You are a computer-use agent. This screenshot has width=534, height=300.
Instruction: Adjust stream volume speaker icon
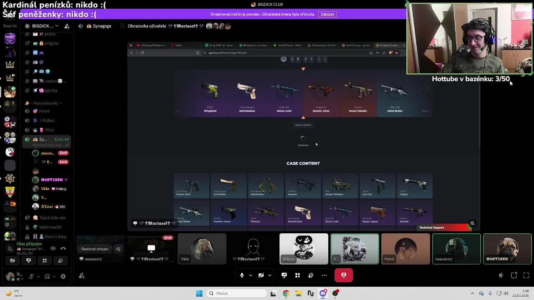pyautogui.click(x=501, y=275)
